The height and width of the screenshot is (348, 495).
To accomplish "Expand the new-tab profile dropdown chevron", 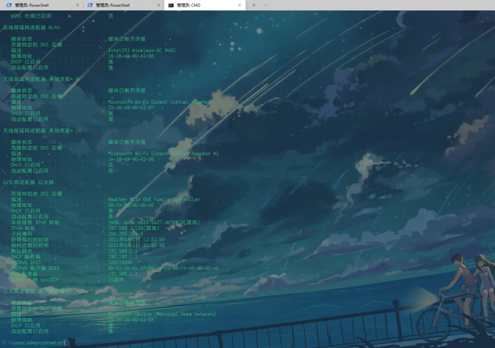I will [265, 5].
